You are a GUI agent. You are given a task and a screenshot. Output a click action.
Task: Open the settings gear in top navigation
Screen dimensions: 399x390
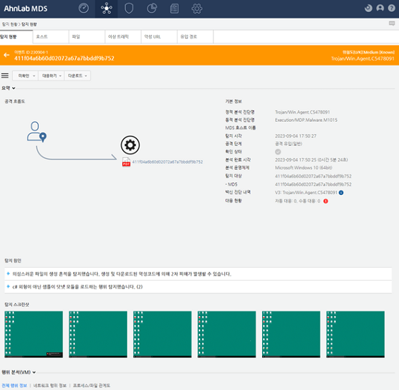[x=197, y=9]
